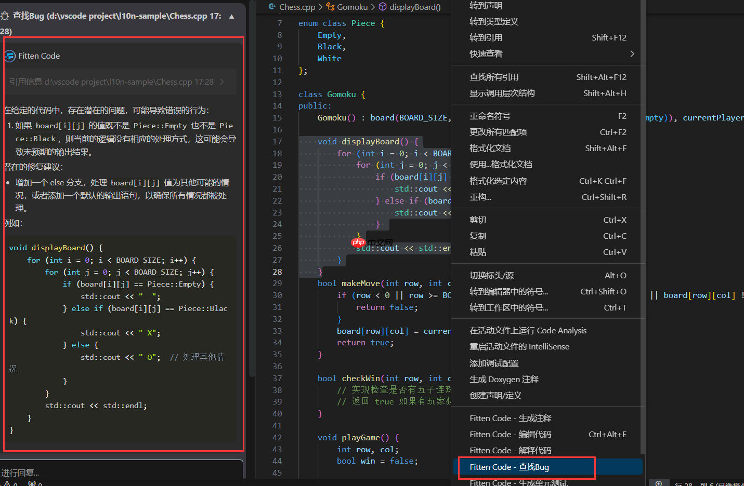The width and height of the screenshot is (744, 486).
Task: Click the broadcast tower icon in the status bar
Action: click(32, 484)
